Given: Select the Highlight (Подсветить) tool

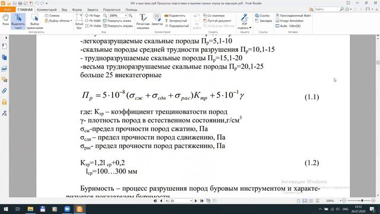Looking at the screenshot, I should tap(175, 15).
